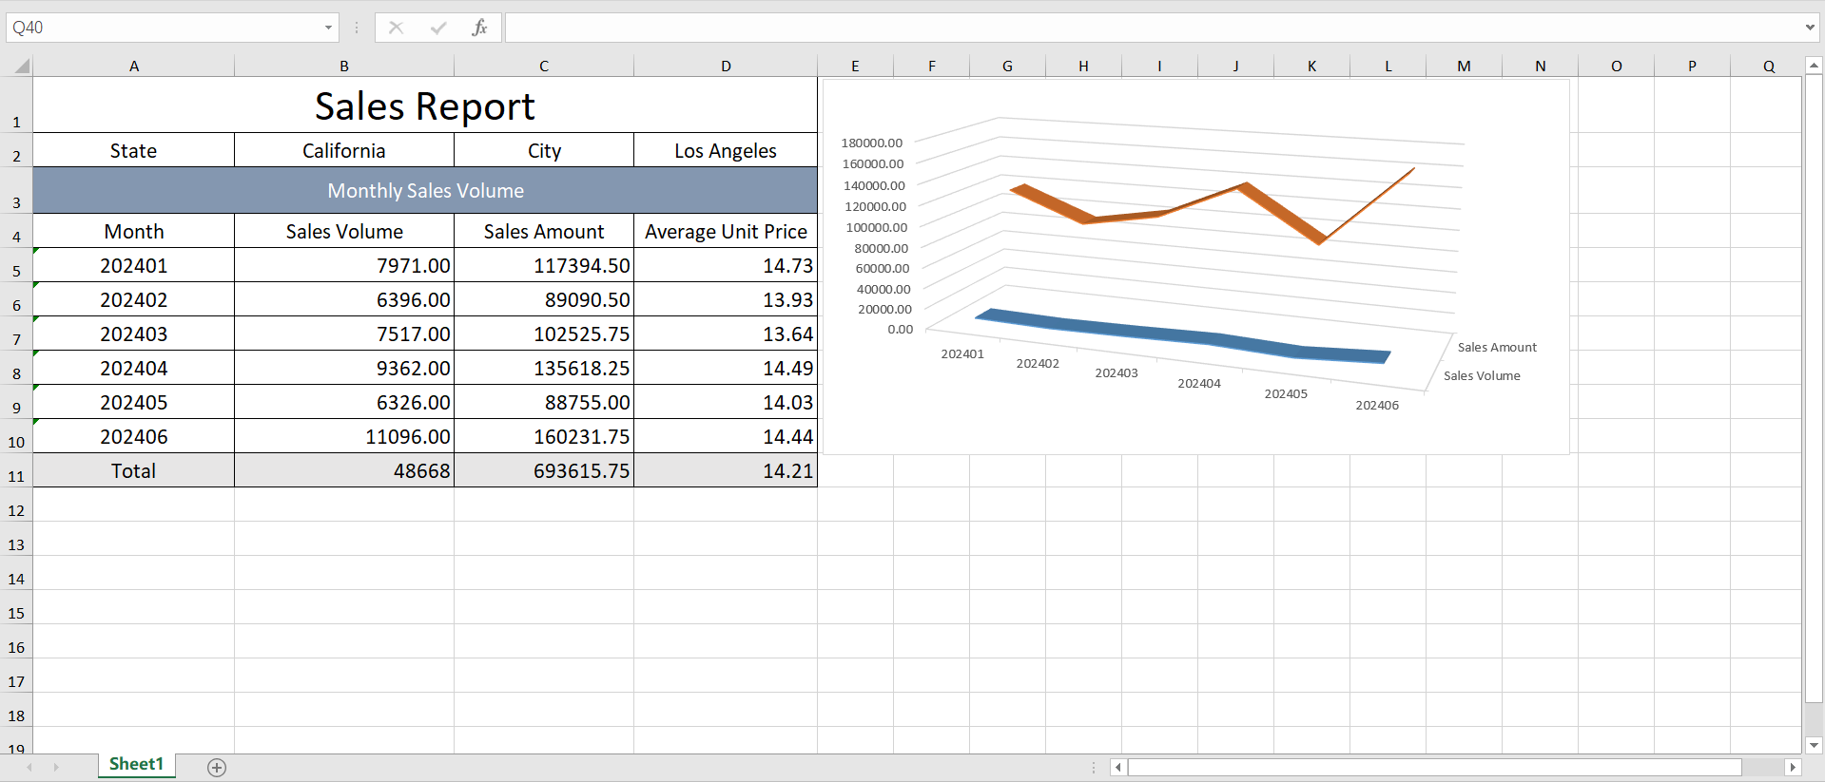This screenshot has height=782, width=1825.
Task: Select row 11 header
Action: point(16,476)
